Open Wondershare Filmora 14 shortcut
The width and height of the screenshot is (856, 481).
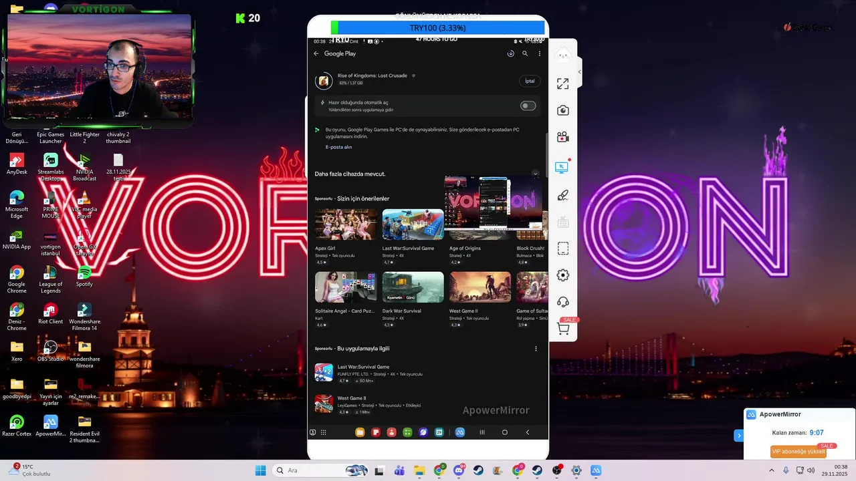point(84,317)
